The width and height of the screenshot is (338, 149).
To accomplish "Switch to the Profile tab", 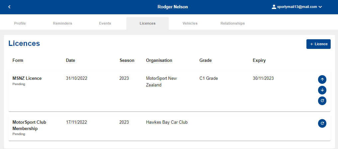I will click(20, 23).
